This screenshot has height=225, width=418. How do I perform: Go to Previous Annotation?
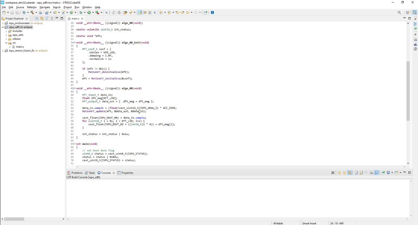click(169, 13)
